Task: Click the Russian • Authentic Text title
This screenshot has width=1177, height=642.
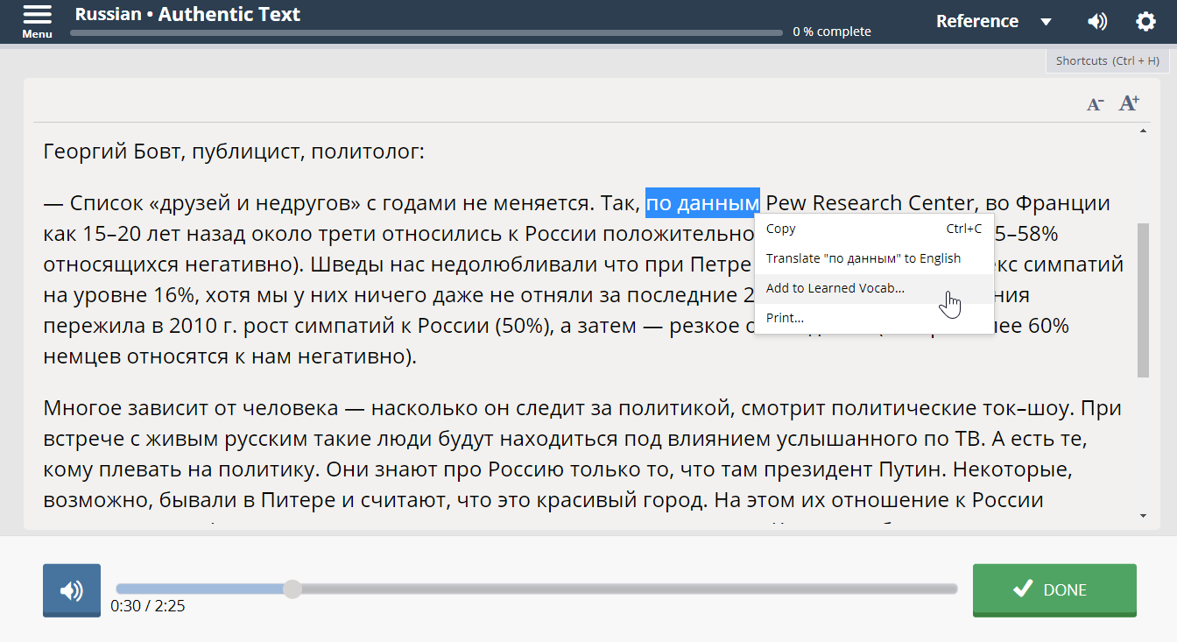Action: coord(187,15)
